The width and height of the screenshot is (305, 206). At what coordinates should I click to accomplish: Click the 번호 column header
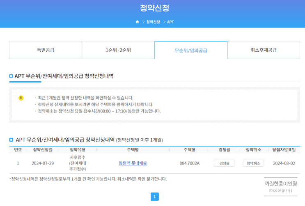coord(18,150)
